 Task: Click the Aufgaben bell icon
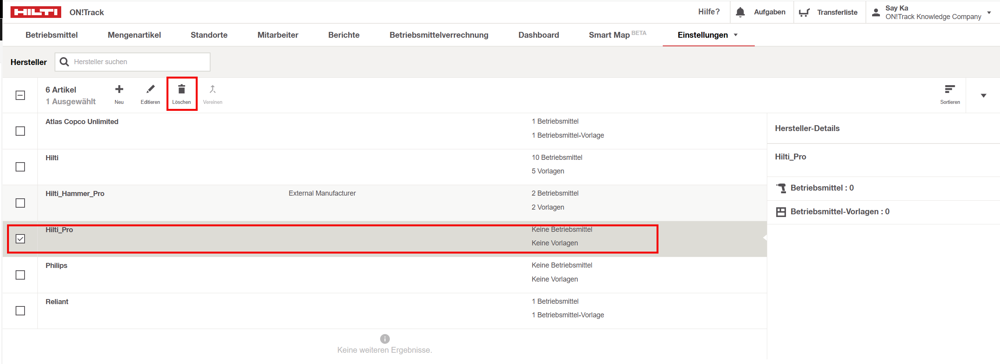(740, 12)
